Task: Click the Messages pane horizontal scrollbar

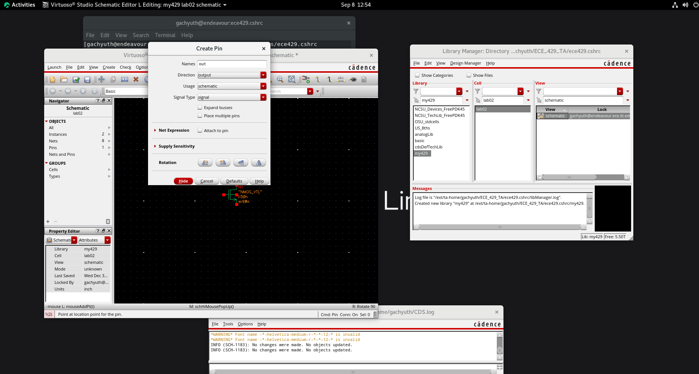Action: [500, 227]
